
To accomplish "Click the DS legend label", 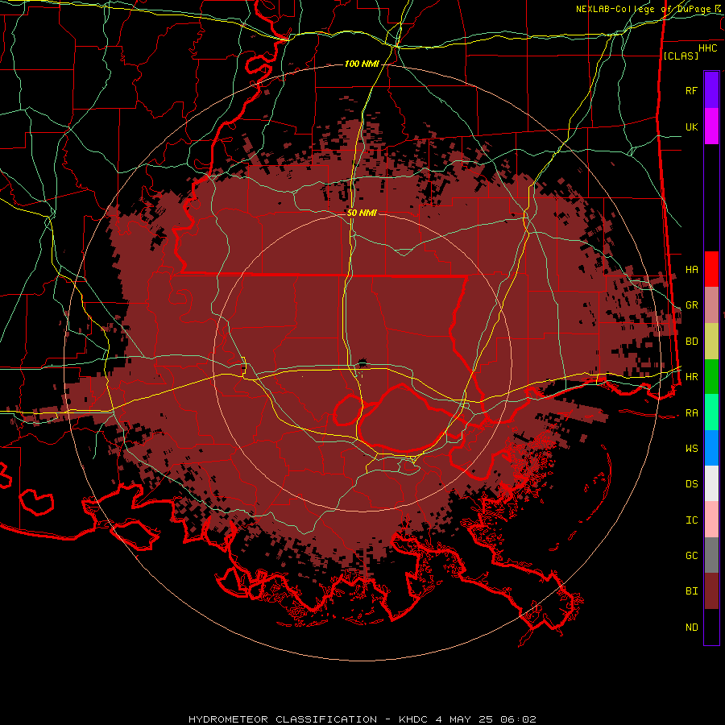I will point(691,484).
